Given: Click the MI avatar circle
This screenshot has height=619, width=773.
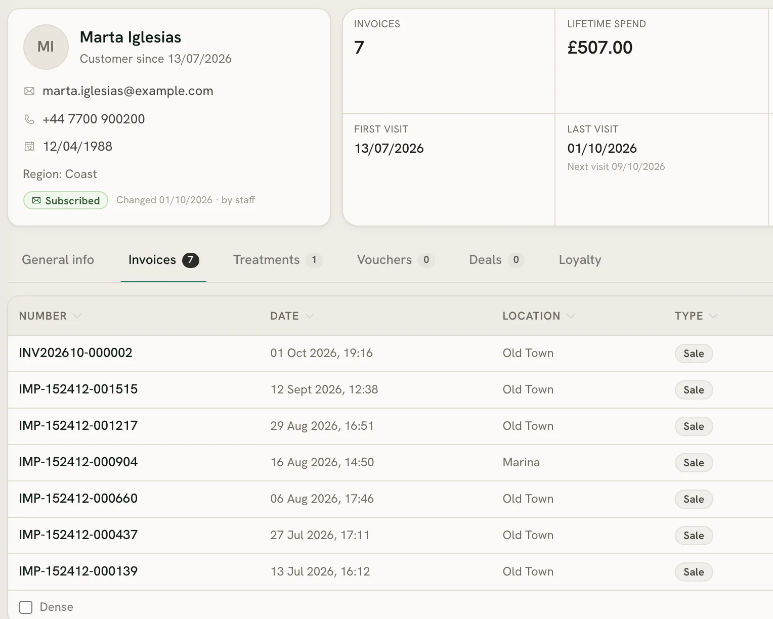Looking at the screenshot, I should click(46, 47).
